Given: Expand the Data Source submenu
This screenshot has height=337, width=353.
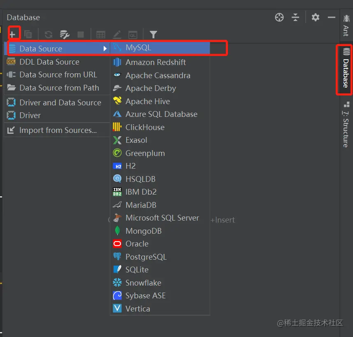Looking at the screenshot, I should [x=57, y=49].
